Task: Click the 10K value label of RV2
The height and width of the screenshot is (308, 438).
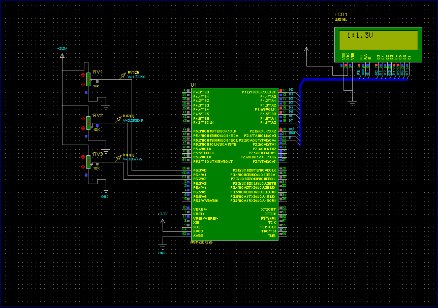Action: click(x=97, y=130)
